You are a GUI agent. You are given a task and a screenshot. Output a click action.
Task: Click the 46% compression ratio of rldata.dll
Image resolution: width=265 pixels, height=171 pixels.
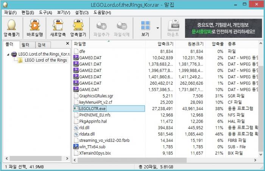click(219, 134)
